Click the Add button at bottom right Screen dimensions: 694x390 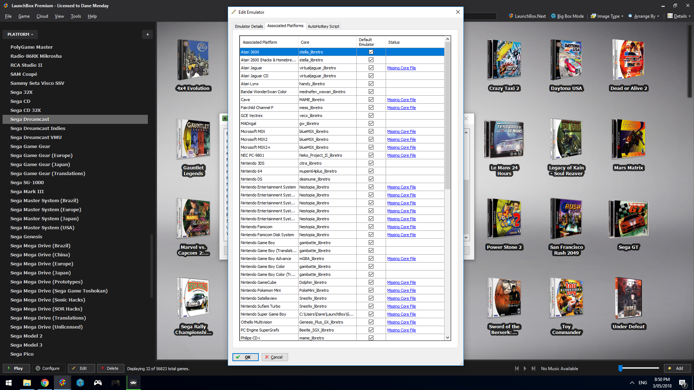[677, 368]
